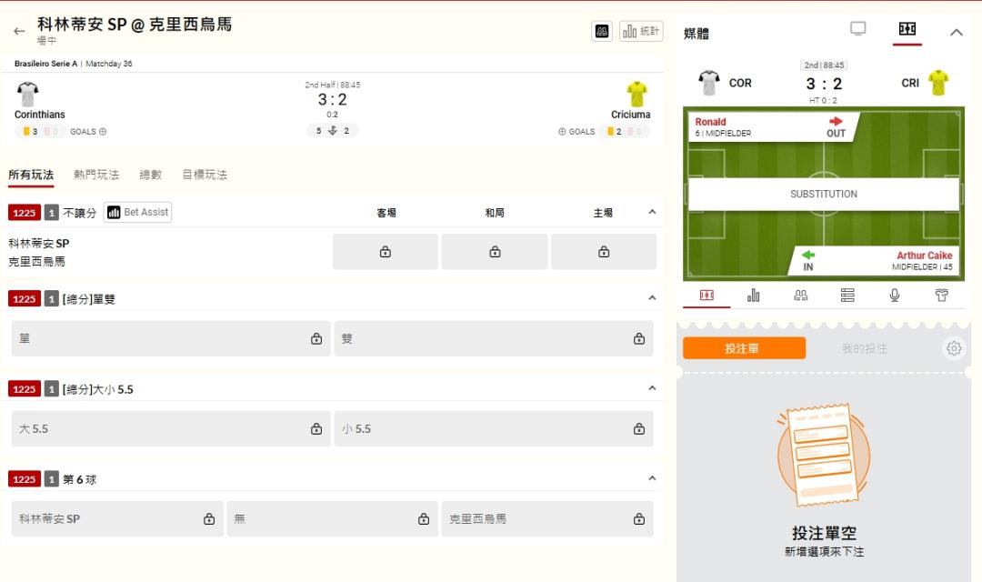This screenshot has height=582, width=982.
Task: Open the 統計 statistics button
Action: (x=641, y=31)
